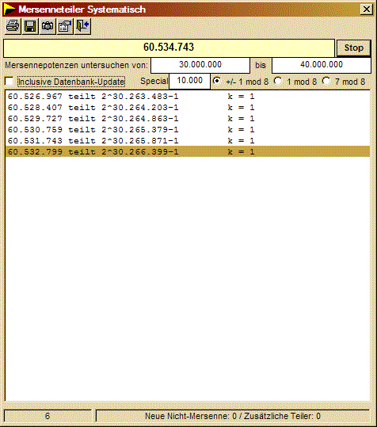Click the Special field showing 10.000
The image size is (377, 427).
(x=190, y=81)
